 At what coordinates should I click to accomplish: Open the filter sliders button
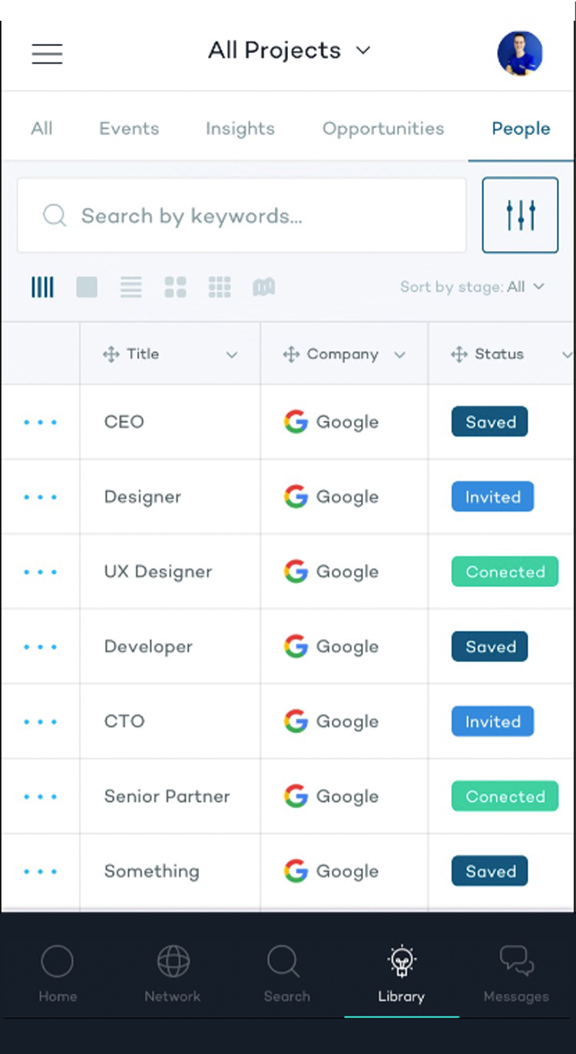point(520,215)
